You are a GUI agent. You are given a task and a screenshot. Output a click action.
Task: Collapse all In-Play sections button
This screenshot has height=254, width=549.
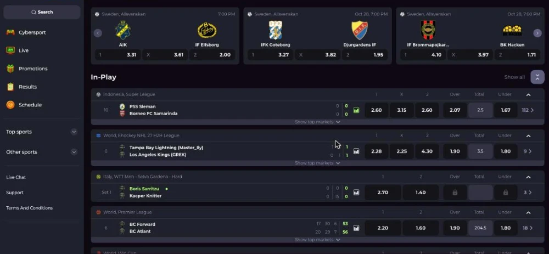(537, 77)
